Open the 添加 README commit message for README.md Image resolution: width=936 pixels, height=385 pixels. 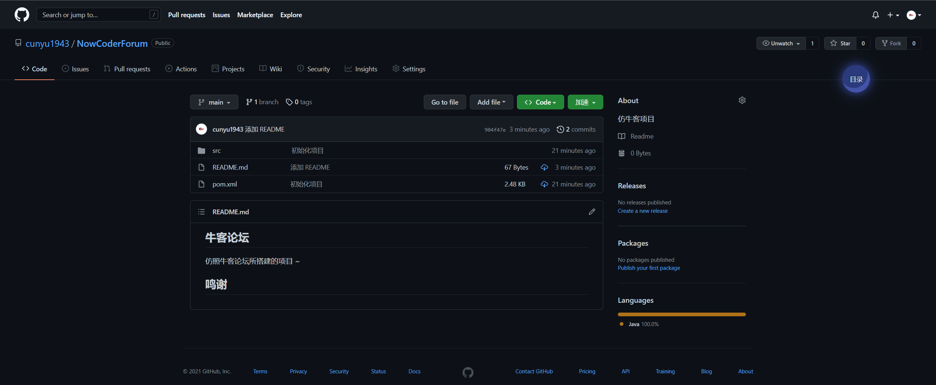coord(310,167)
